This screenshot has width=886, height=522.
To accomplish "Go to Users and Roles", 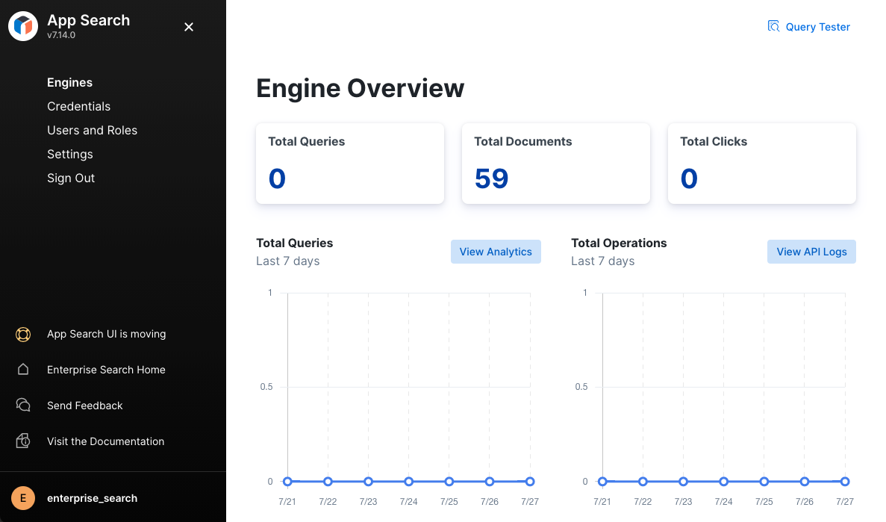I will (92, 130).
